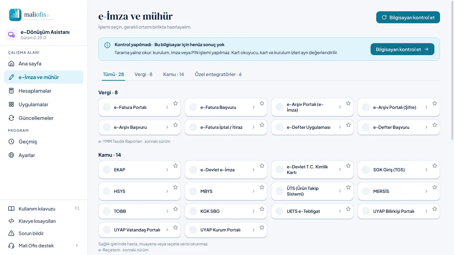Open the HSYS card
The height and width of the screenshot is (255, 454).
(x=140, y=191)
